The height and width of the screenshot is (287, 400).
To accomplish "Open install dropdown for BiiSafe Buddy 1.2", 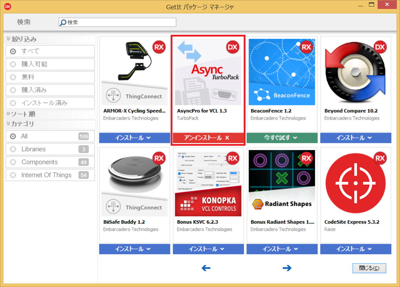I will [134, 249].
